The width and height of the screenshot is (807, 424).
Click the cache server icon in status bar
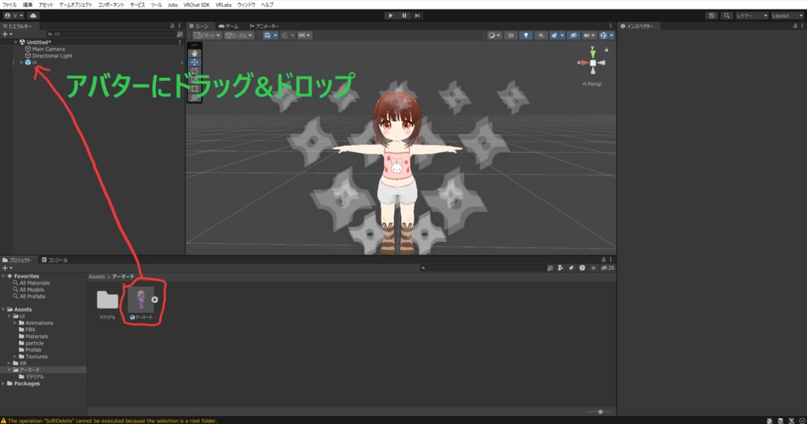781,420
